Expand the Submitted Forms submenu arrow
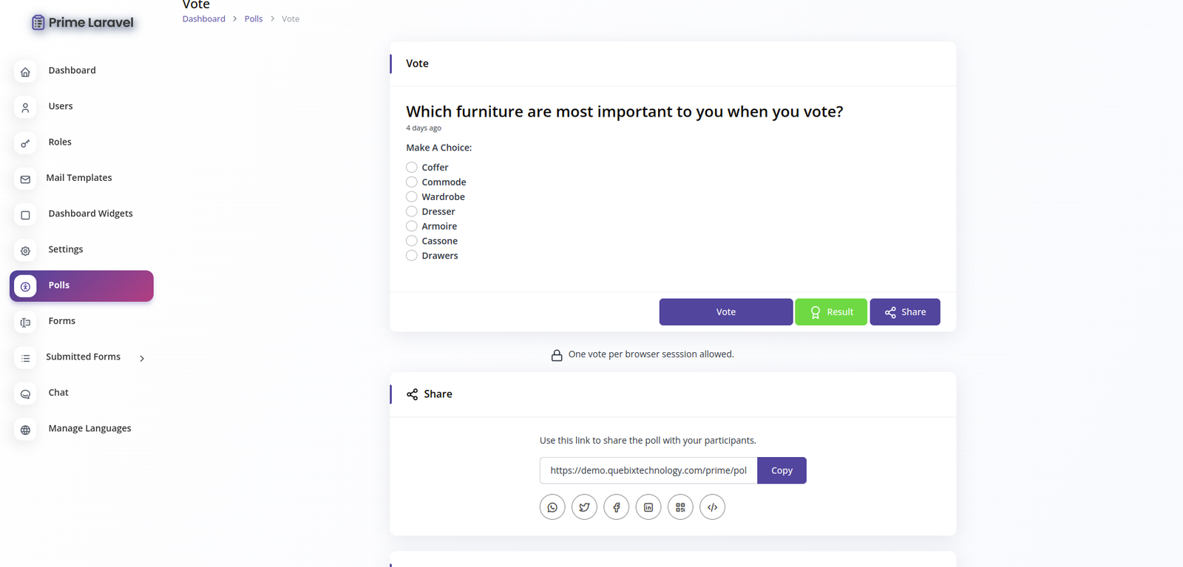 (142, 358)
